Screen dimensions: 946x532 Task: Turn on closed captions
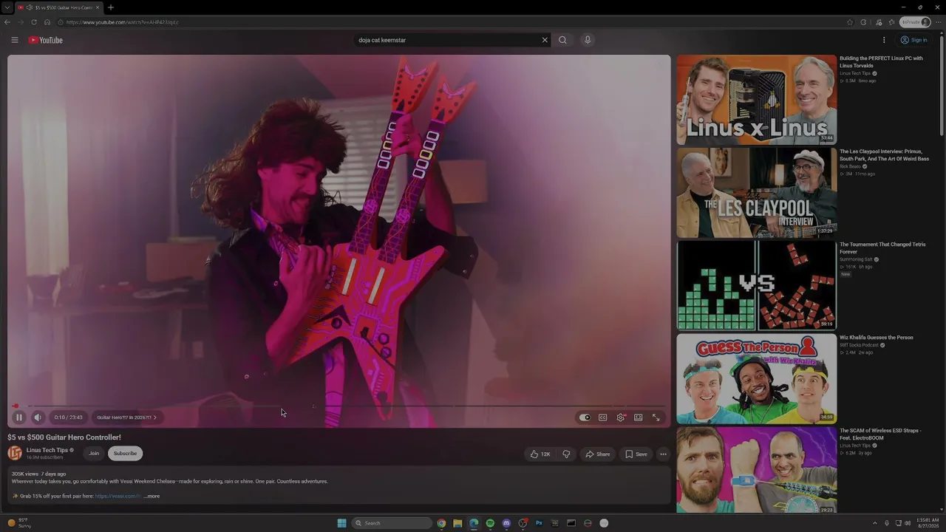[x=602, y=417]
